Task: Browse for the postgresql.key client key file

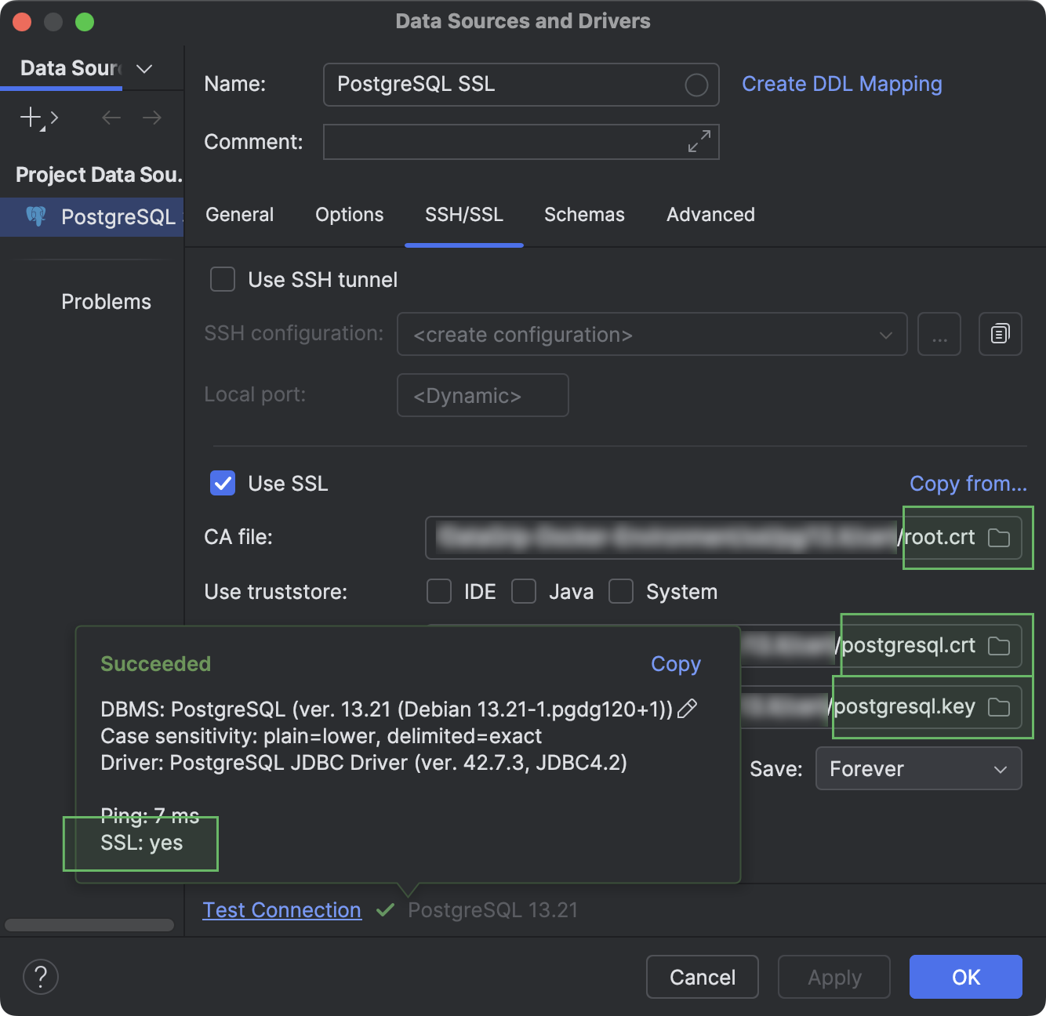Action: click(x=999, y=706)
